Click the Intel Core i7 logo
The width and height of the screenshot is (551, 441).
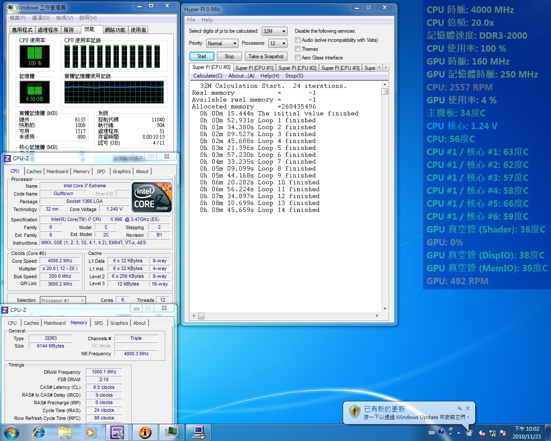pyautogui.click(x=152, y=197)
